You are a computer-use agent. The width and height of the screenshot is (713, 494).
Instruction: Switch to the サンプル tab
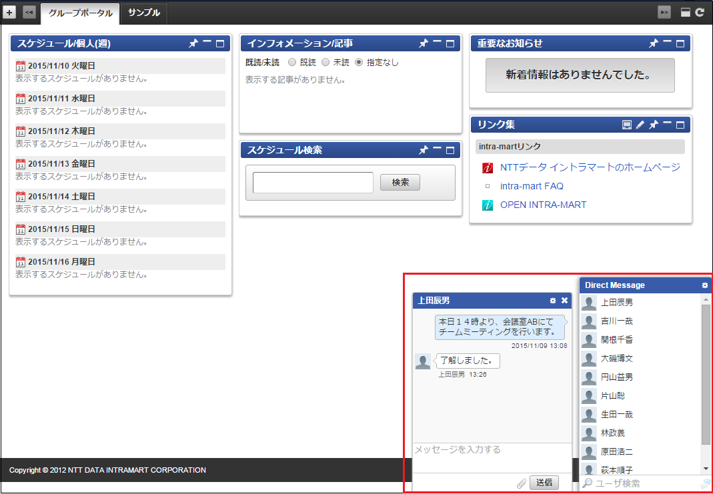(x=143, y=13)
